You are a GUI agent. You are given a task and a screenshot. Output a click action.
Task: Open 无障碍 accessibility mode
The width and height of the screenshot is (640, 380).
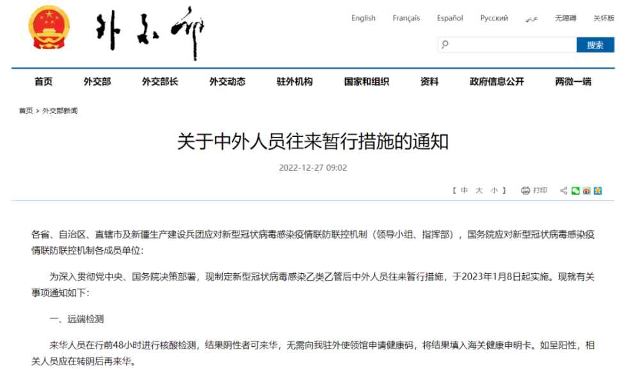(x=565, y=18)
